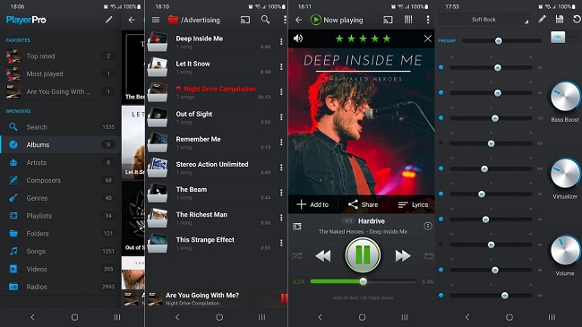Open Top rated favorite
582x327 pixels.
(x=60, y=56)
